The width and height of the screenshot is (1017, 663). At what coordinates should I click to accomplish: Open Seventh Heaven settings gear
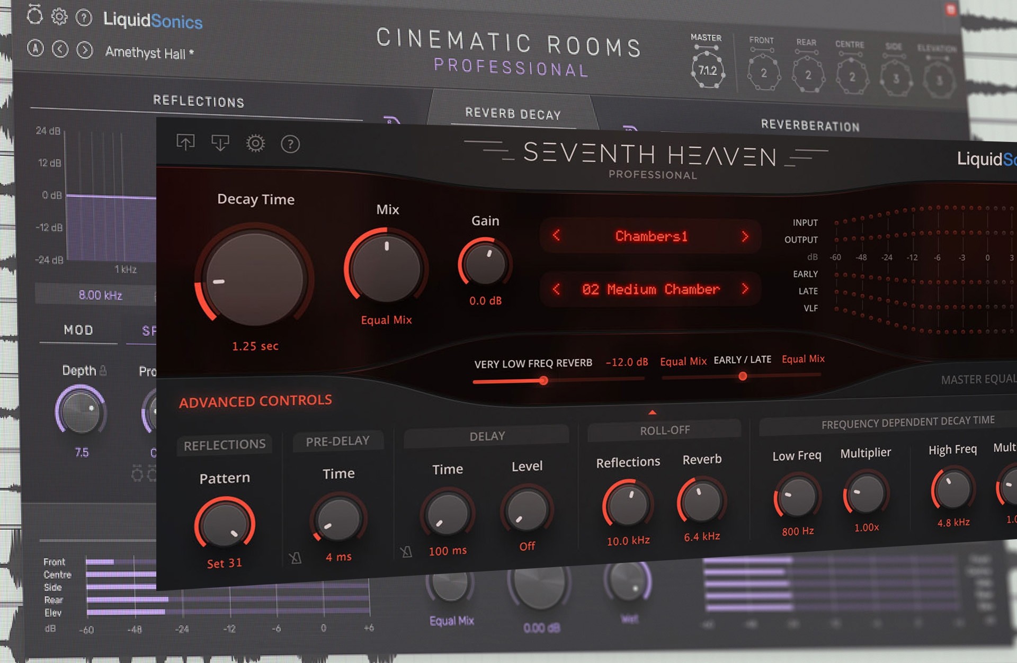tap(255, 144)
